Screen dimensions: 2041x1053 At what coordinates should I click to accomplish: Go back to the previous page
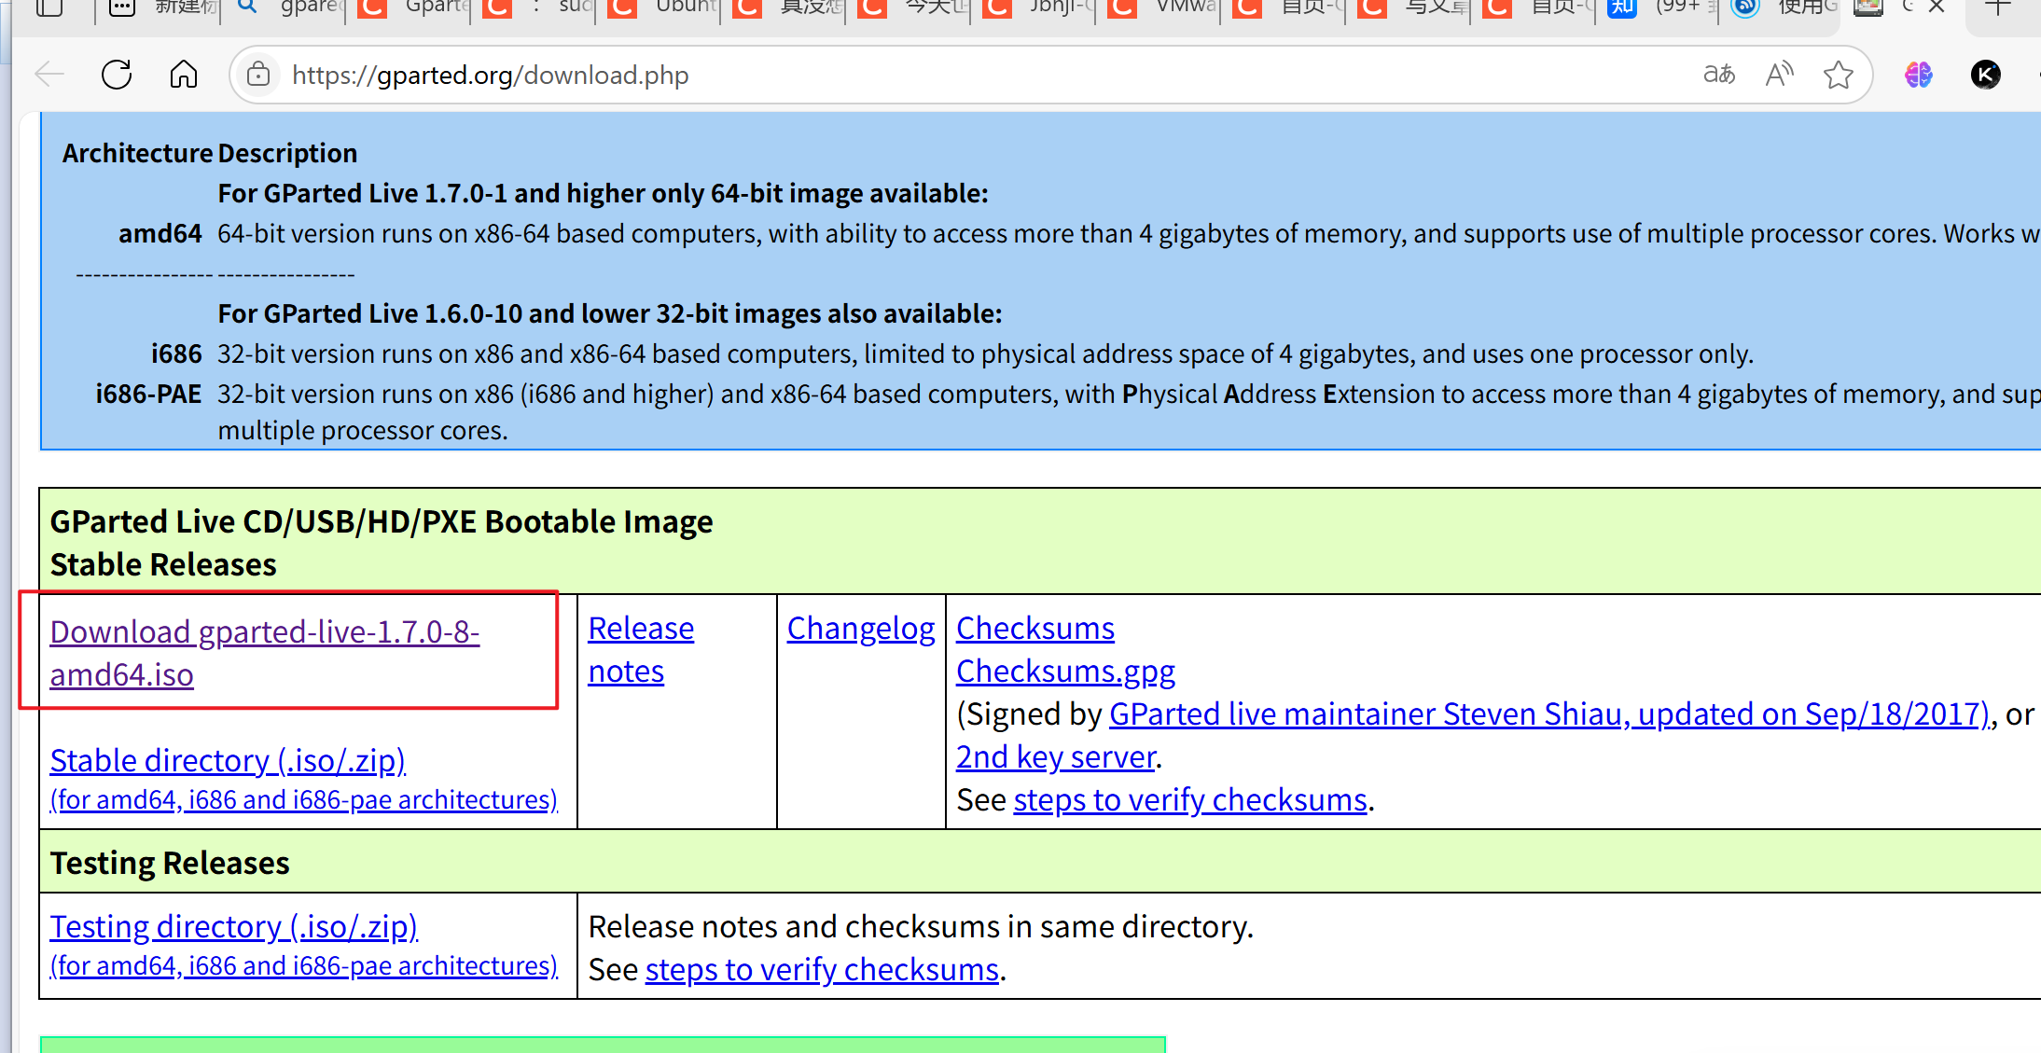(49, 75)
